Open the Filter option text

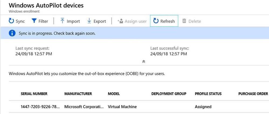[x=43, y=21]
